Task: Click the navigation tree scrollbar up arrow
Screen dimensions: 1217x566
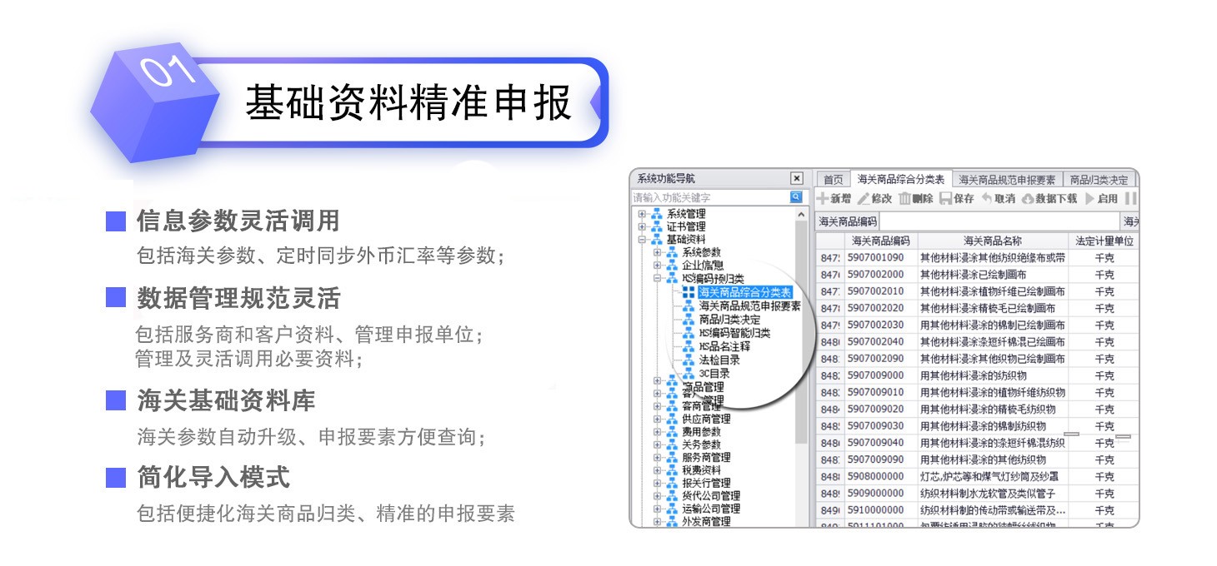Action: tap(802, 215)
